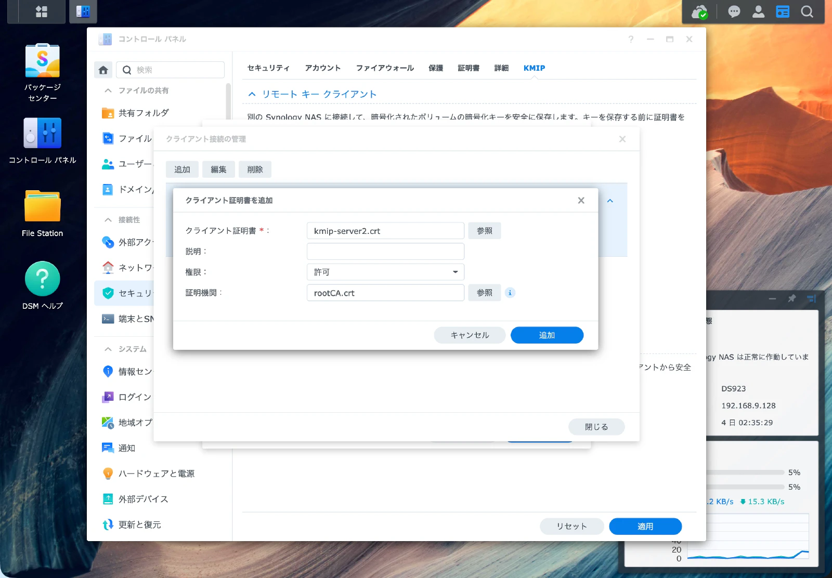Open the user account icon in the top bar
832x578 pixels.
point(758,11)
